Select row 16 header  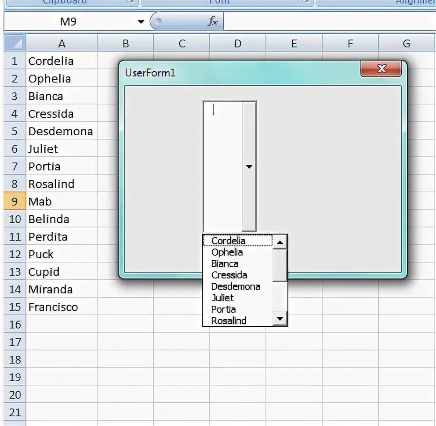click(x=15, y=324)
